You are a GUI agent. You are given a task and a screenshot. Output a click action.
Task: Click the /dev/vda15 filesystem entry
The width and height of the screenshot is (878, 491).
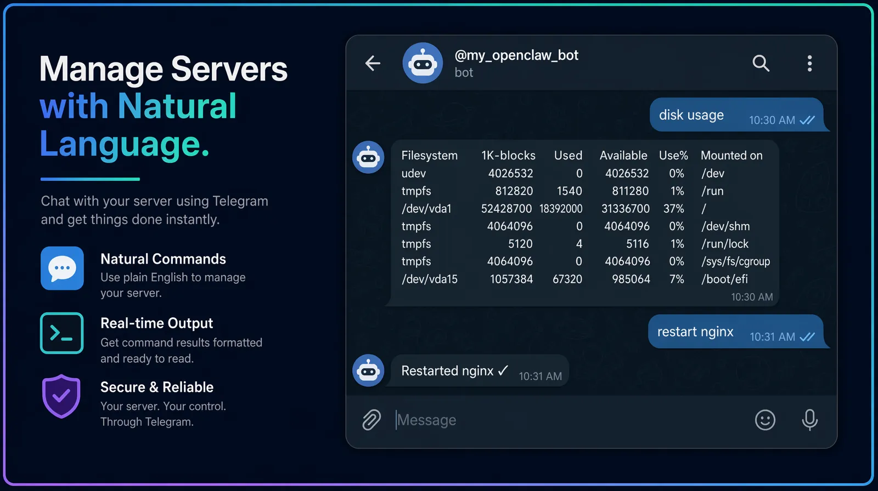pyautogui.click(x=430, y=279)
